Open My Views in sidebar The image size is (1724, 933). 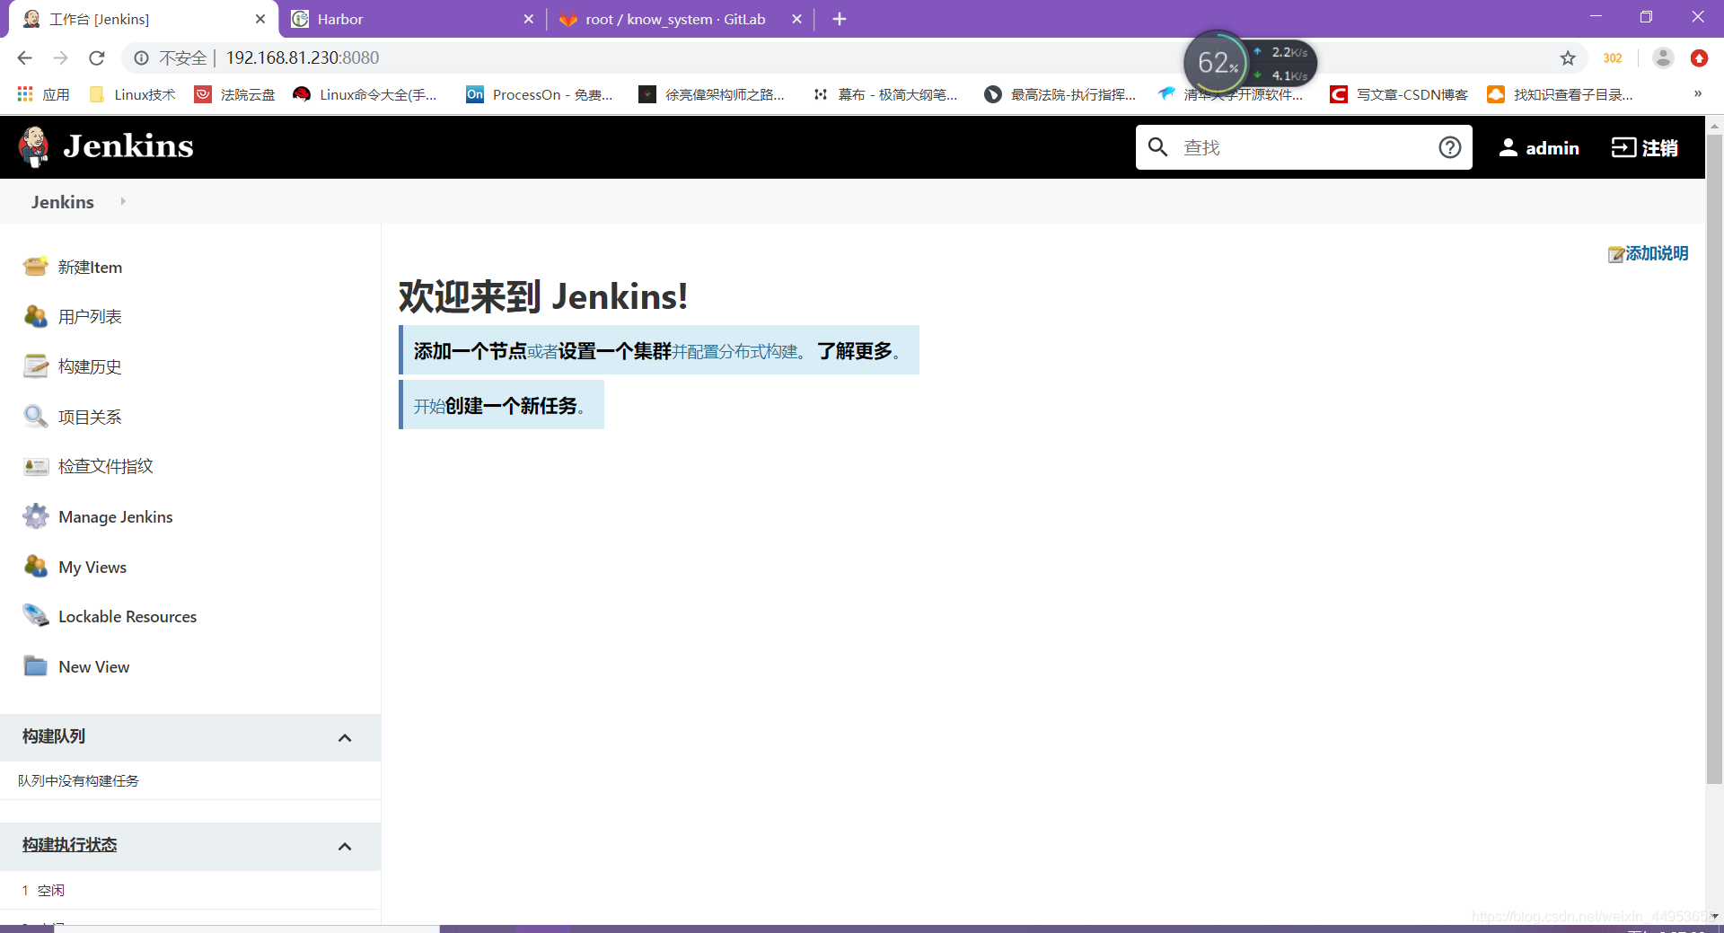[92, 567]
